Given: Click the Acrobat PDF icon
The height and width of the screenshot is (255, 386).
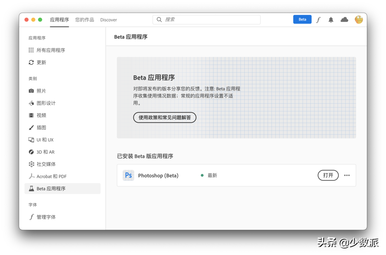Looking at the screenshot, I should (x=31, y=176).
